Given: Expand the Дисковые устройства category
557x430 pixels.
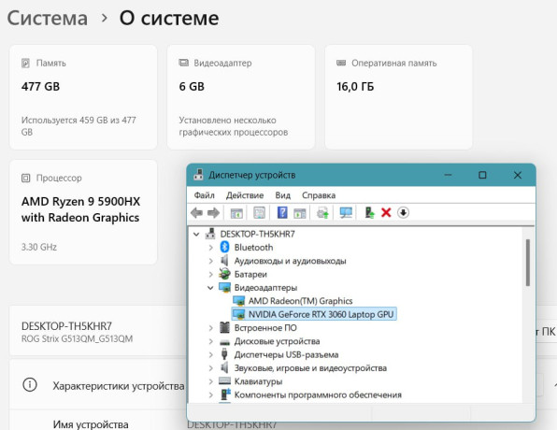Looking at the screenshot, I should tap(210, 341).
